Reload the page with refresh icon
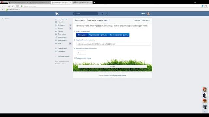 point(9,6)
